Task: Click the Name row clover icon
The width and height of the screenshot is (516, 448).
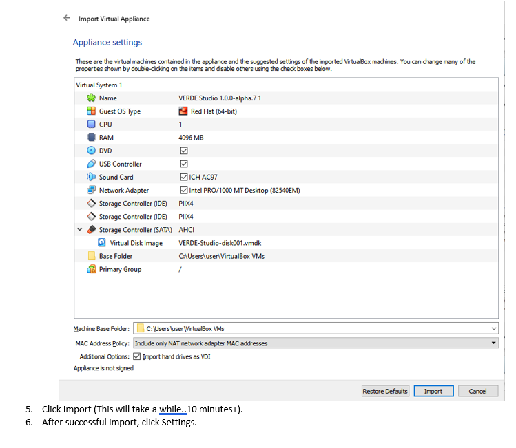Action: point(91,98)
